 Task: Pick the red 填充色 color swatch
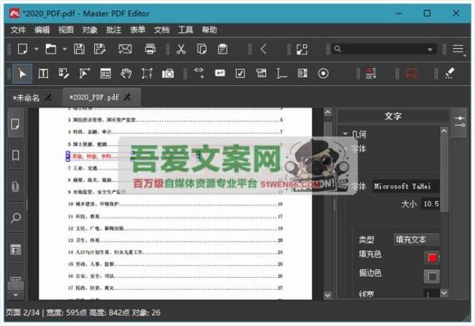point(432,258)
